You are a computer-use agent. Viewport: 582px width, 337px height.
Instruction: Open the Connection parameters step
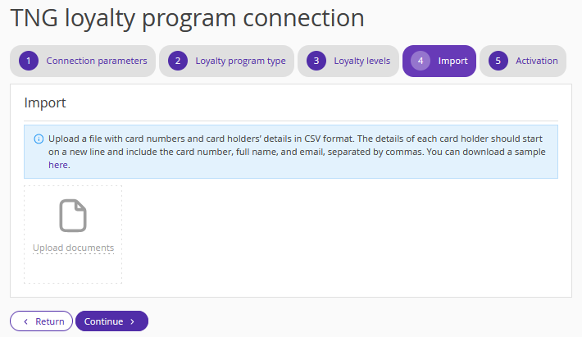pyautogui.click(x=96, y=61)
